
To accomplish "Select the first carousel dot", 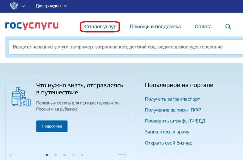I will [x=47, y=155].
